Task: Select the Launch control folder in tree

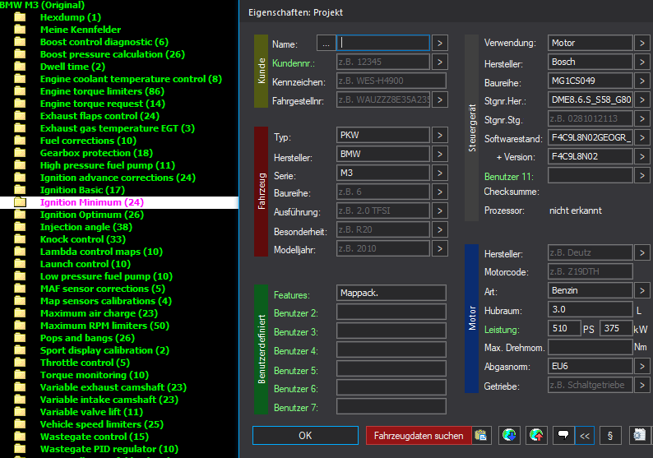Action: pyautogui.click(x=85, y=264)
